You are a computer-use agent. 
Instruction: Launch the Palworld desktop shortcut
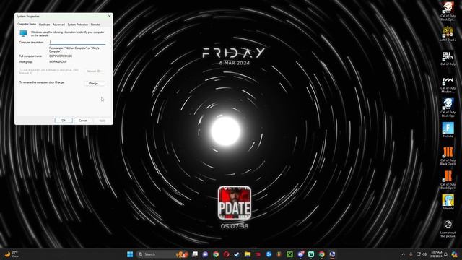coord(448,202)
